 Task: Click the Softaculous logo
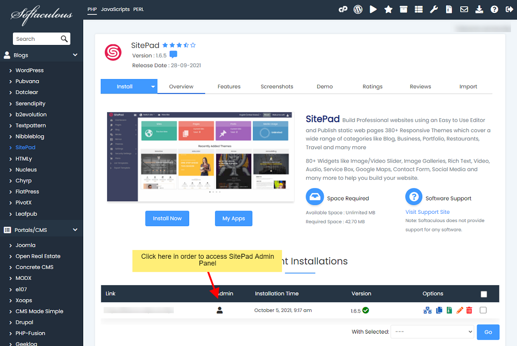point(41,15)
